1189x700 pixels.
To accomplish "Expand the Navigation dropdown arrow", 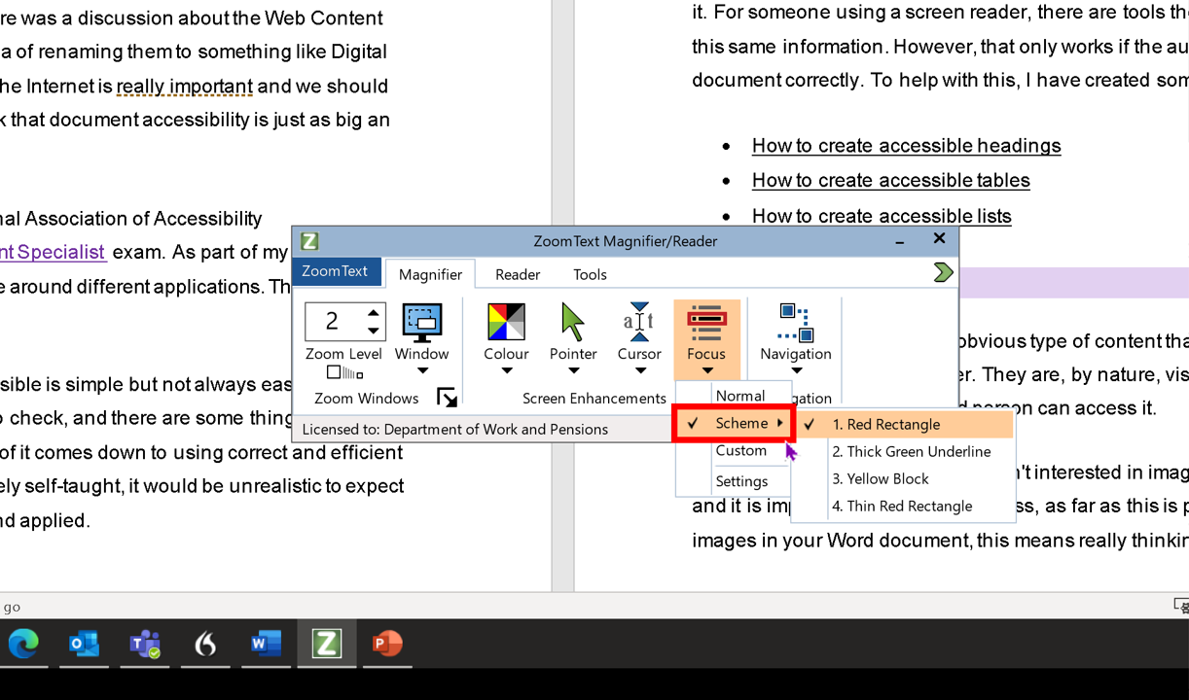I will click(796, 370).
